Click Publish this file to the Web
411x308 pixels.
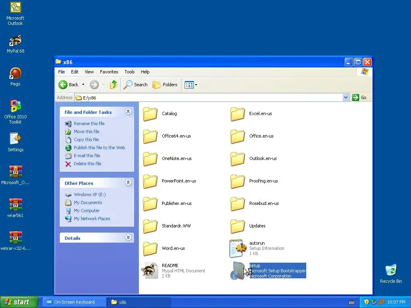[100, 148]
